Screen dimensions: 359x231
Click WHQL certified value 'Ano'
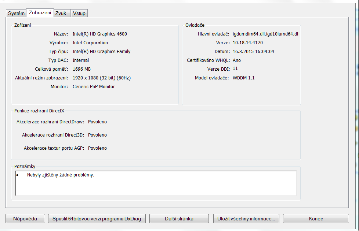tap(237, 60)
